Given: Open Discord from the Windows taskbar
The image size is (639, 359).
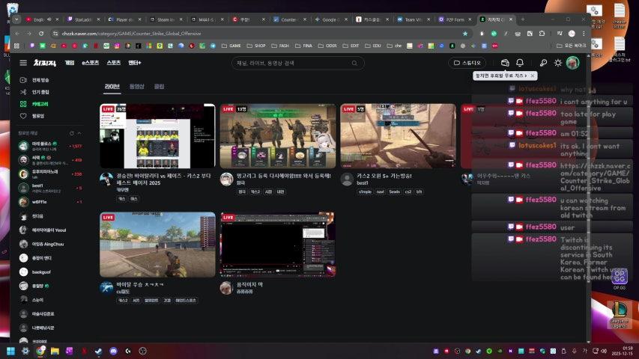Looking at the screenshot, I should pyautogui.click(x=113, y=351).
